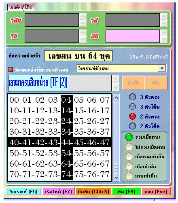The height and width of the screenshot is (203, 178).
Task: Select the เบิ้ลเท่านั้น option
Action: pyautogui.click(x=129, y=166)
